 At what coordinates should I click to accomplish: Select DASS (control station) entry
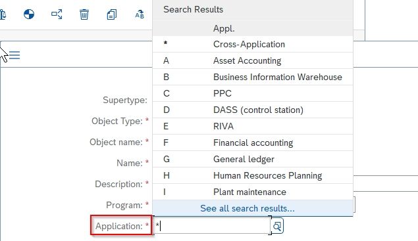click(253, 110)
